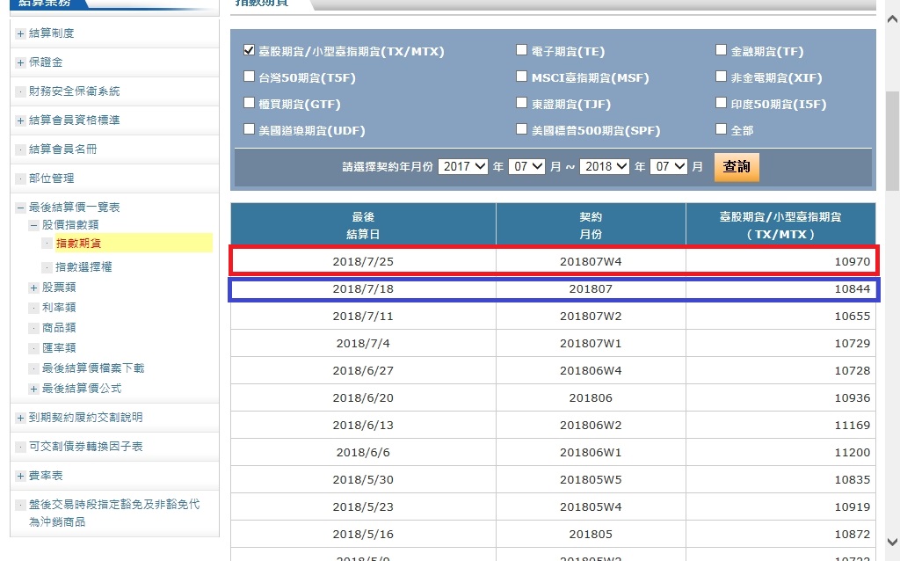The width and height of the screenshot is (900, 561).
Task: Check 台灣50期貨(T5F) checkbox
Action: 249,76
